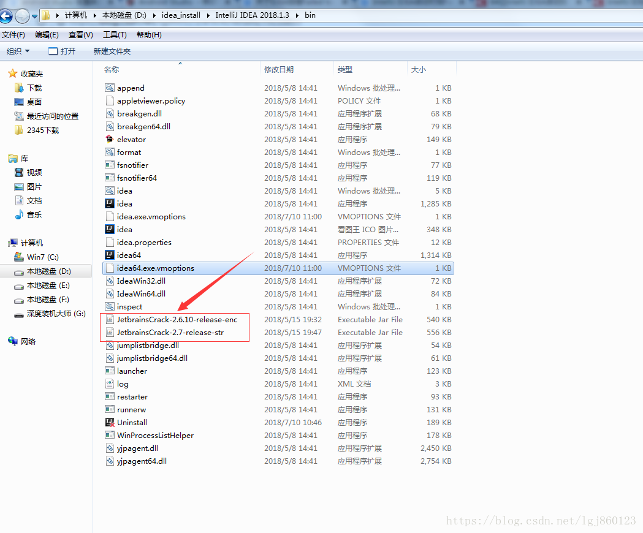Image resolution: width=643 pixels, height=533 pixels.
Task: Sort by the 修改日期 column header
Action: 279,70
